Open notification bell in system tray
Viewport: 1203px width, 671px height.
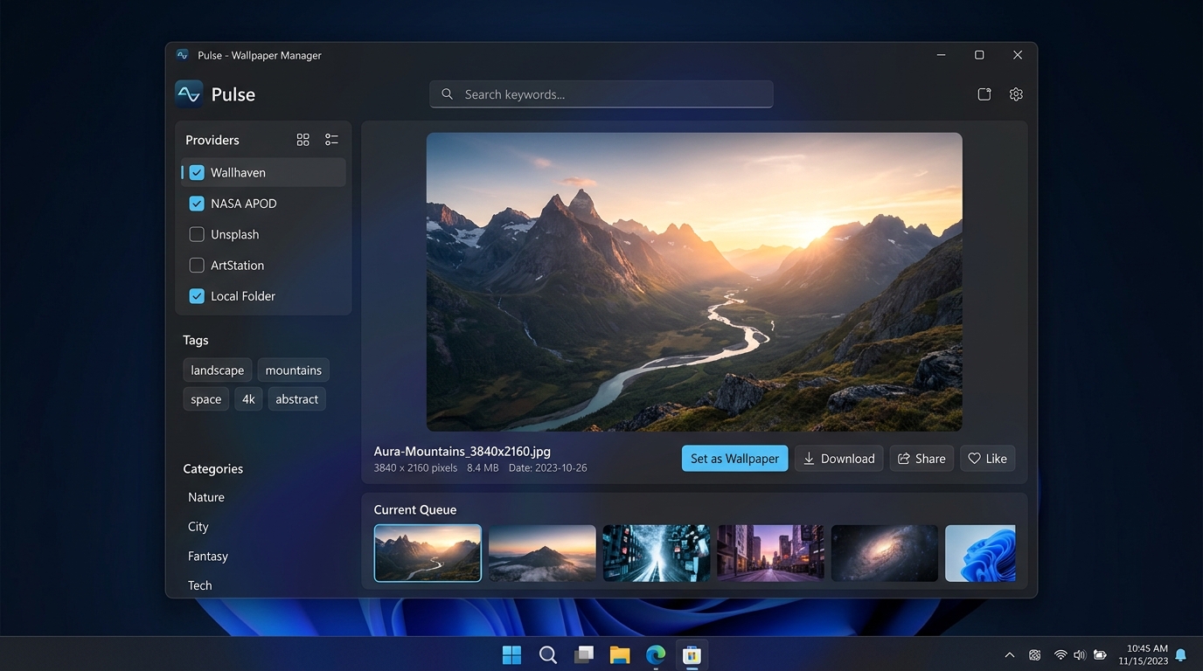point(1180,654)
